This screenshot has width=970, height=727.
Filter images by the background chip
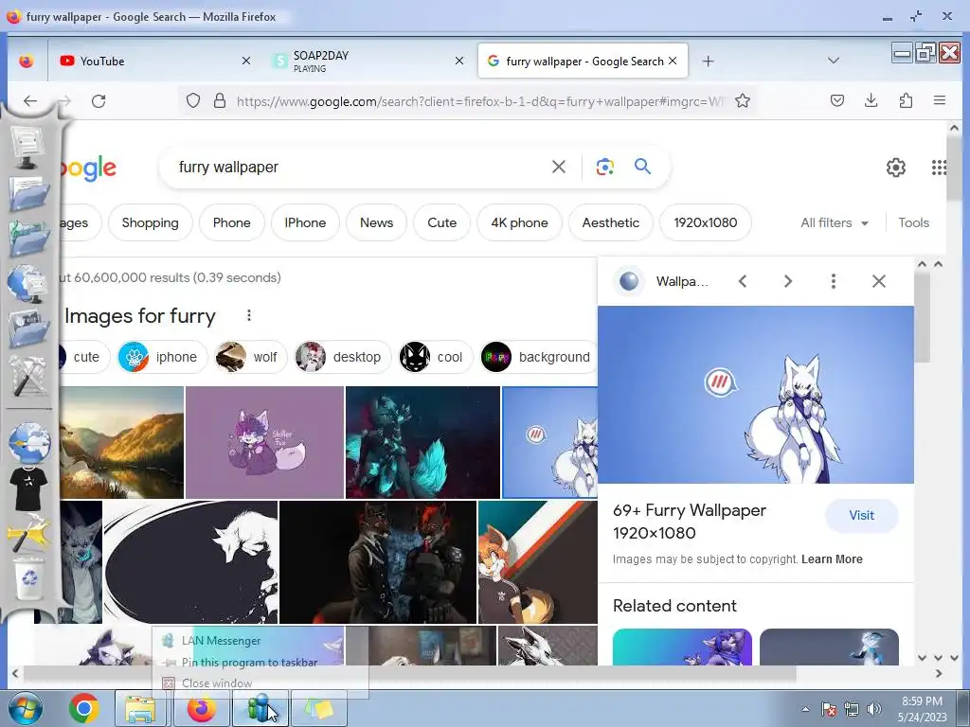click(x=537, y=357)
